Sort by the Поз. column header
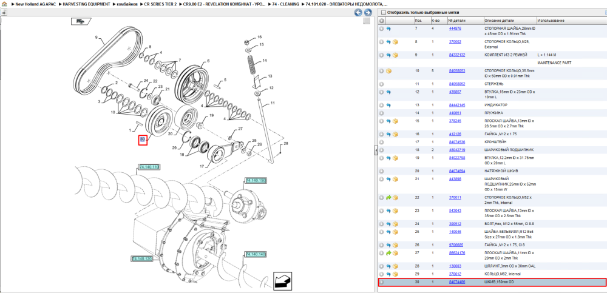 tap(418, 21)
